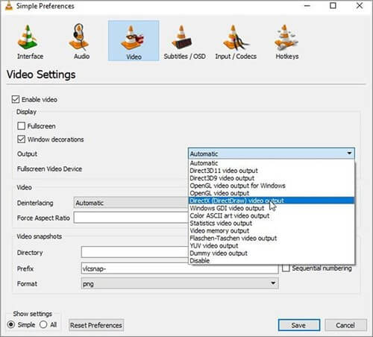Viewport: 373px width, 337px height.
Task: Click the VLC cone icon in title bar
Action: pyautogui.click(x=9, y=5)
